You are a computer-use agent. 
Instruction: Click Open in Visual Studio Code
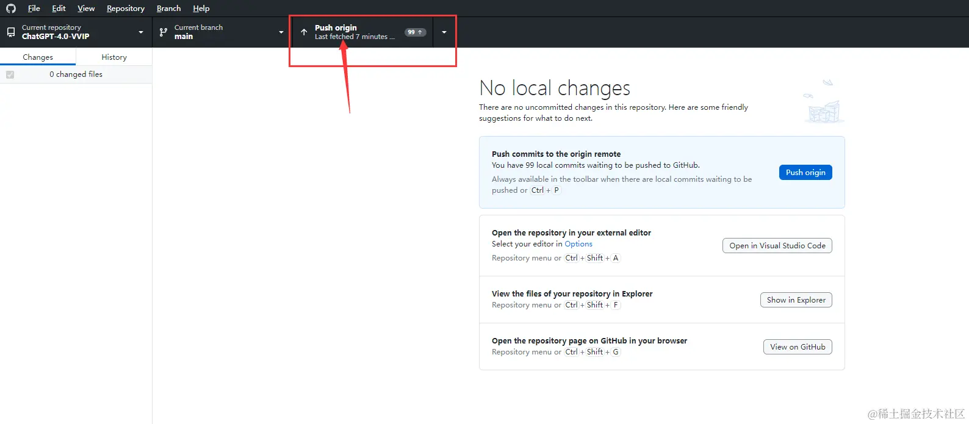pyautogui.click(x=777, y=246)
